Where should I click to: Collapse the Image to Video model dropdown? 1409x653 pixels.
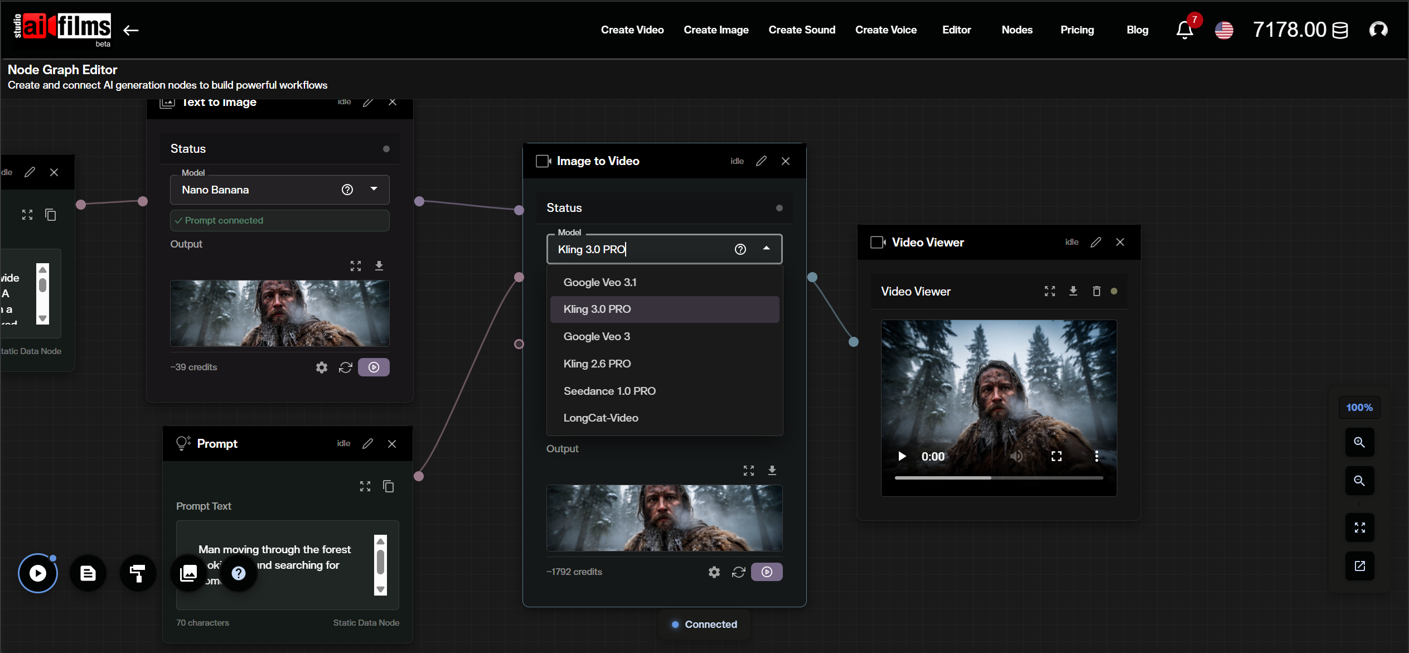click(x=766, y=249)
